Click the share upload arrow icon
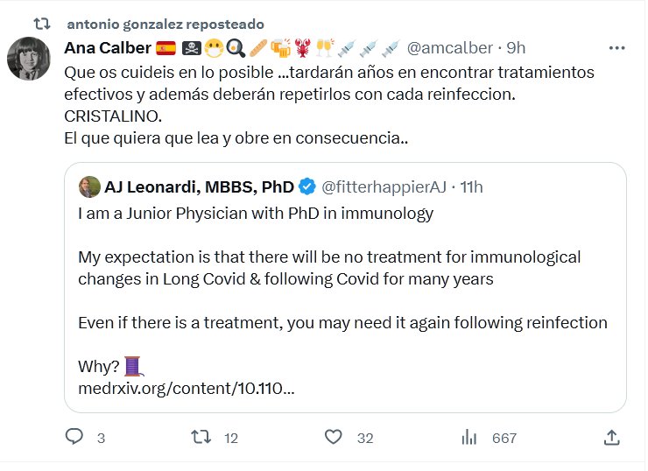 pyautogui.click(x=613, y=437)
